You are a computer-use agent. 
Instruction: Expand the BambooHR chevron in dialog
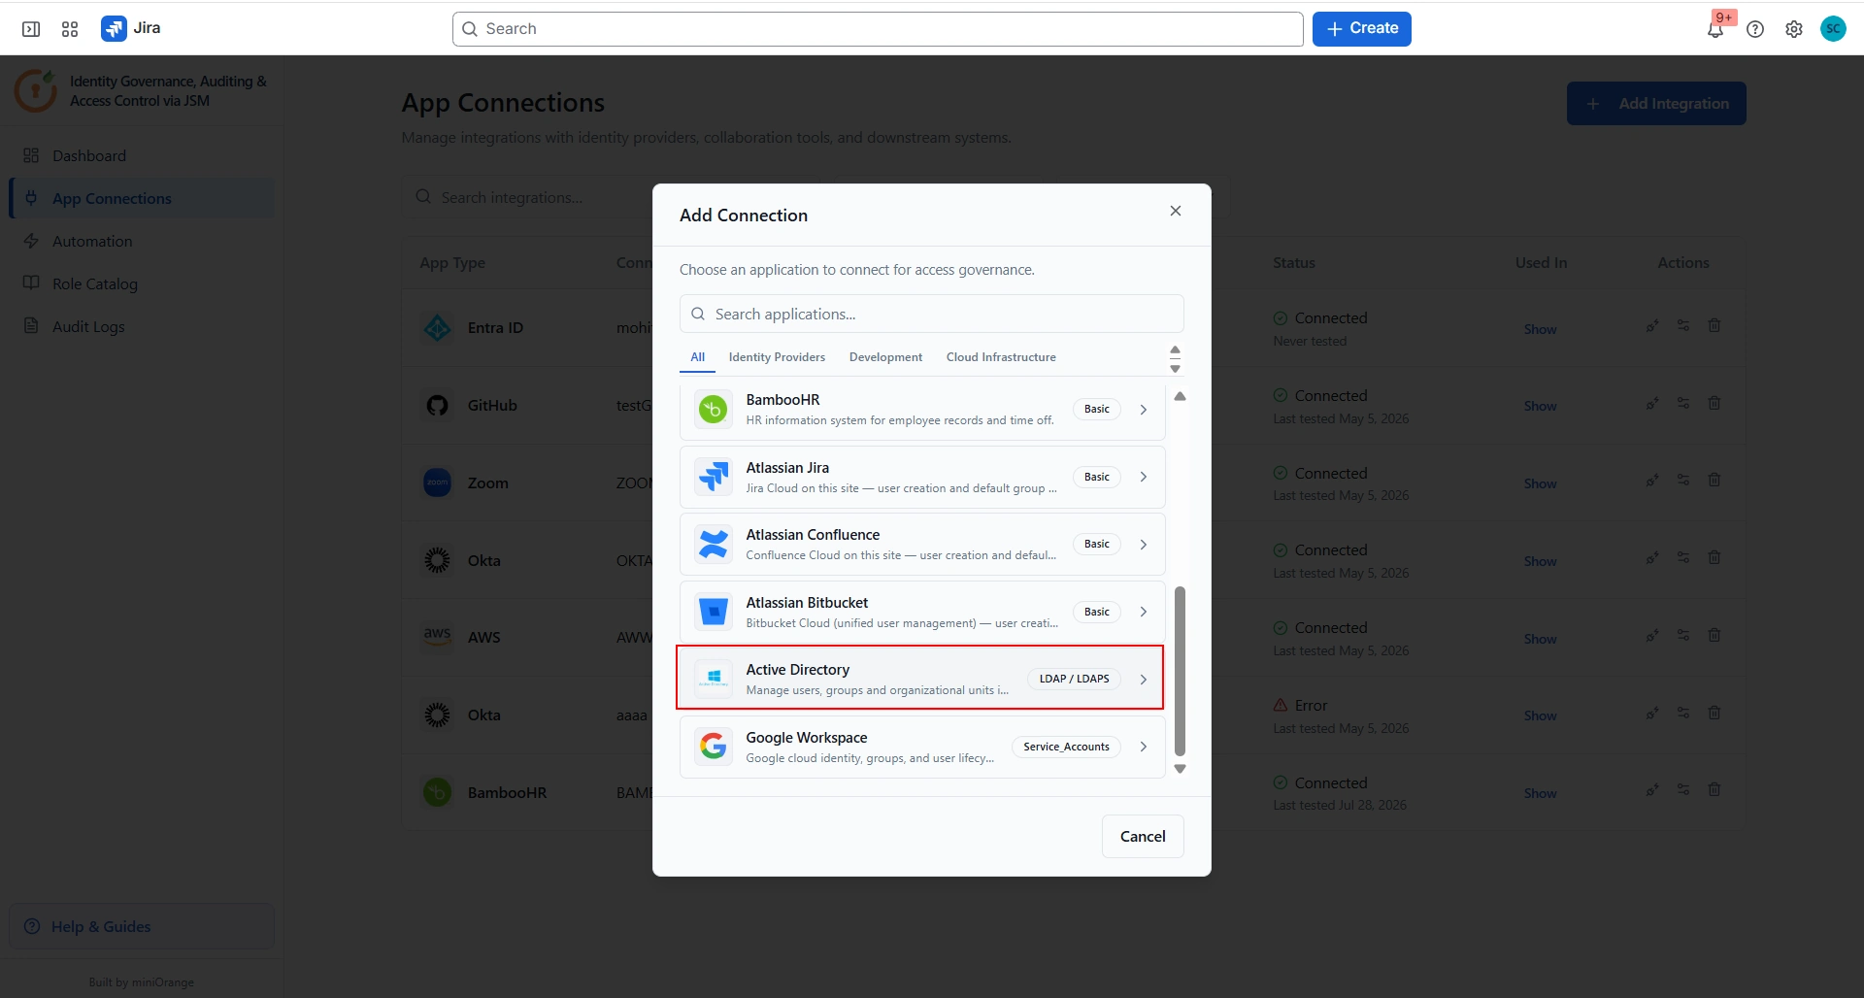coord(1144,410)
